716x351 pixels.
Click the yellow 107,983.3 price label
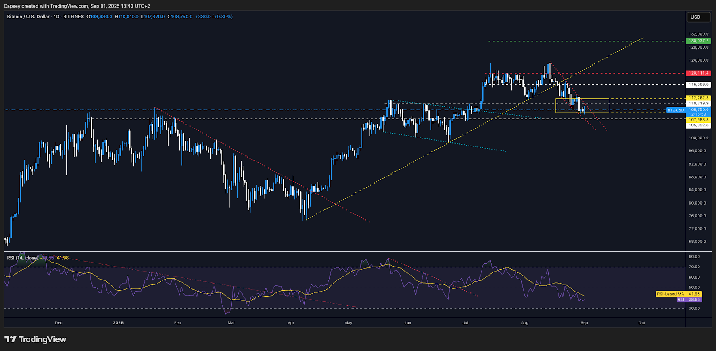698,120
